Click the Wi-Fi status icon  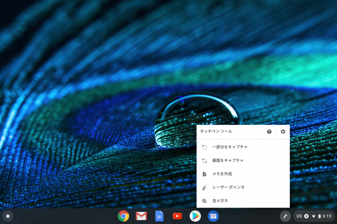pyautogui.click(x=314, y=216)
